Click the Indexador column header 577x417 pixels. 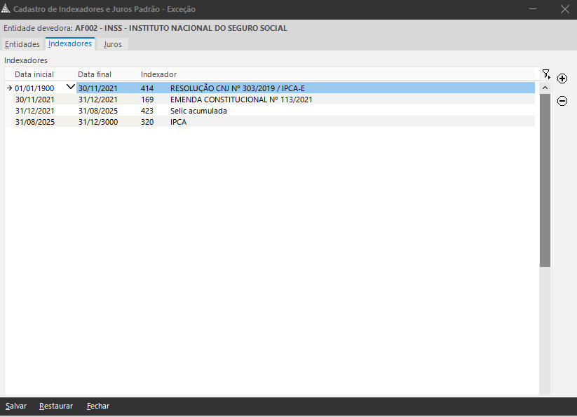[158, 74]
